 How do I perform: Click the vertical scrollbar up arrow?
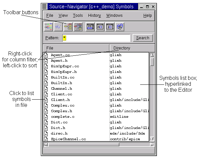(x=152, y=55)
